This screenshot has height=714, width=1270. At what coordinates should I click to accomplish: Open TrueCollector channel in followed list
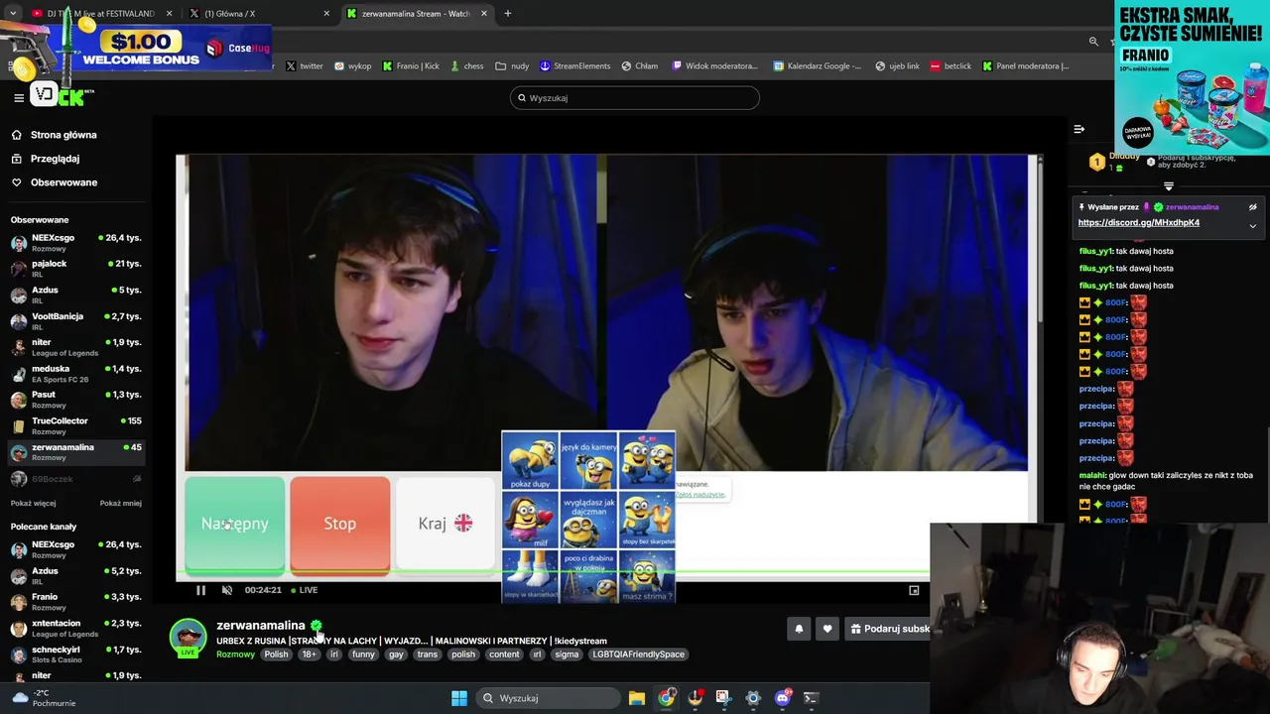(75, 425)
